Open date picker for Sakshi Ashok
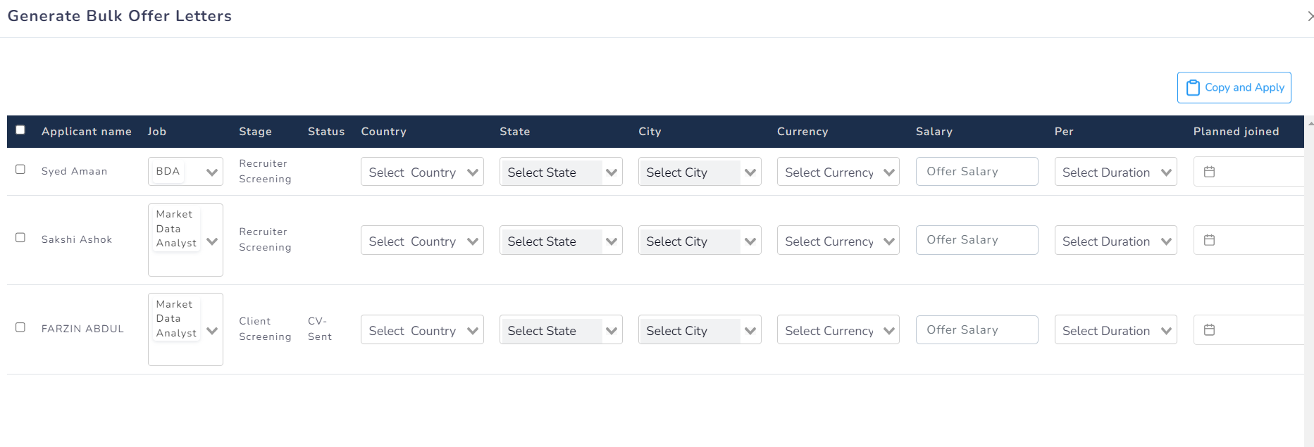1314x447 pixels. pos(1209,240)
